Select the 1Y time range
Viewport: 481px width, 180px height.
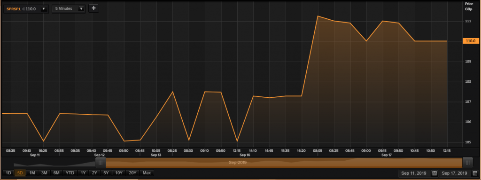click(x=83, y=173)
